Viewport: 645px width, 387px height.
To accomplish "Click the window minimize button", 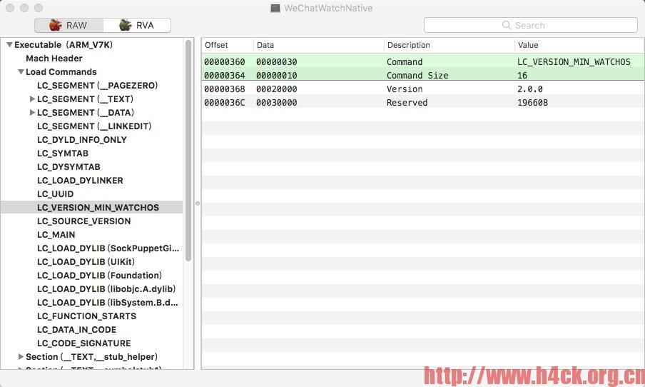I will click(x=24, y=8).
